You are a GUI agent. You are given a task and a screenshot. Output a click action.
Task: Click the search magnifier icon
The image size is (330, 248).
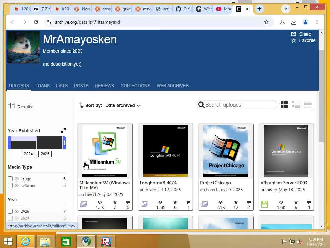pos(201,105)
